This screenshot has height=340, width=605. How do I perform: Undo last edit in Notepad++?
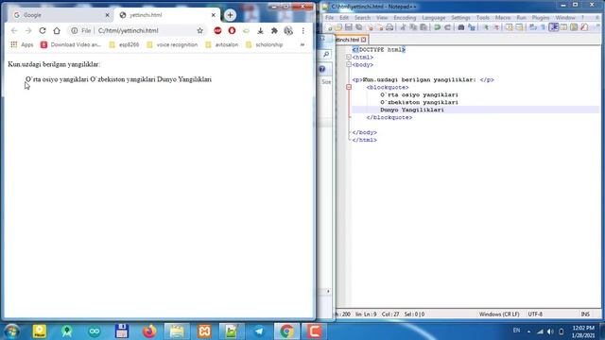click(437, 27)
